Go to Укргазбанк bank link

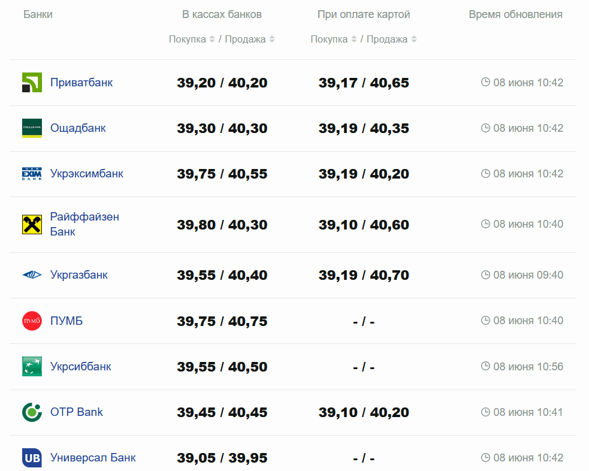pos(79,275)
